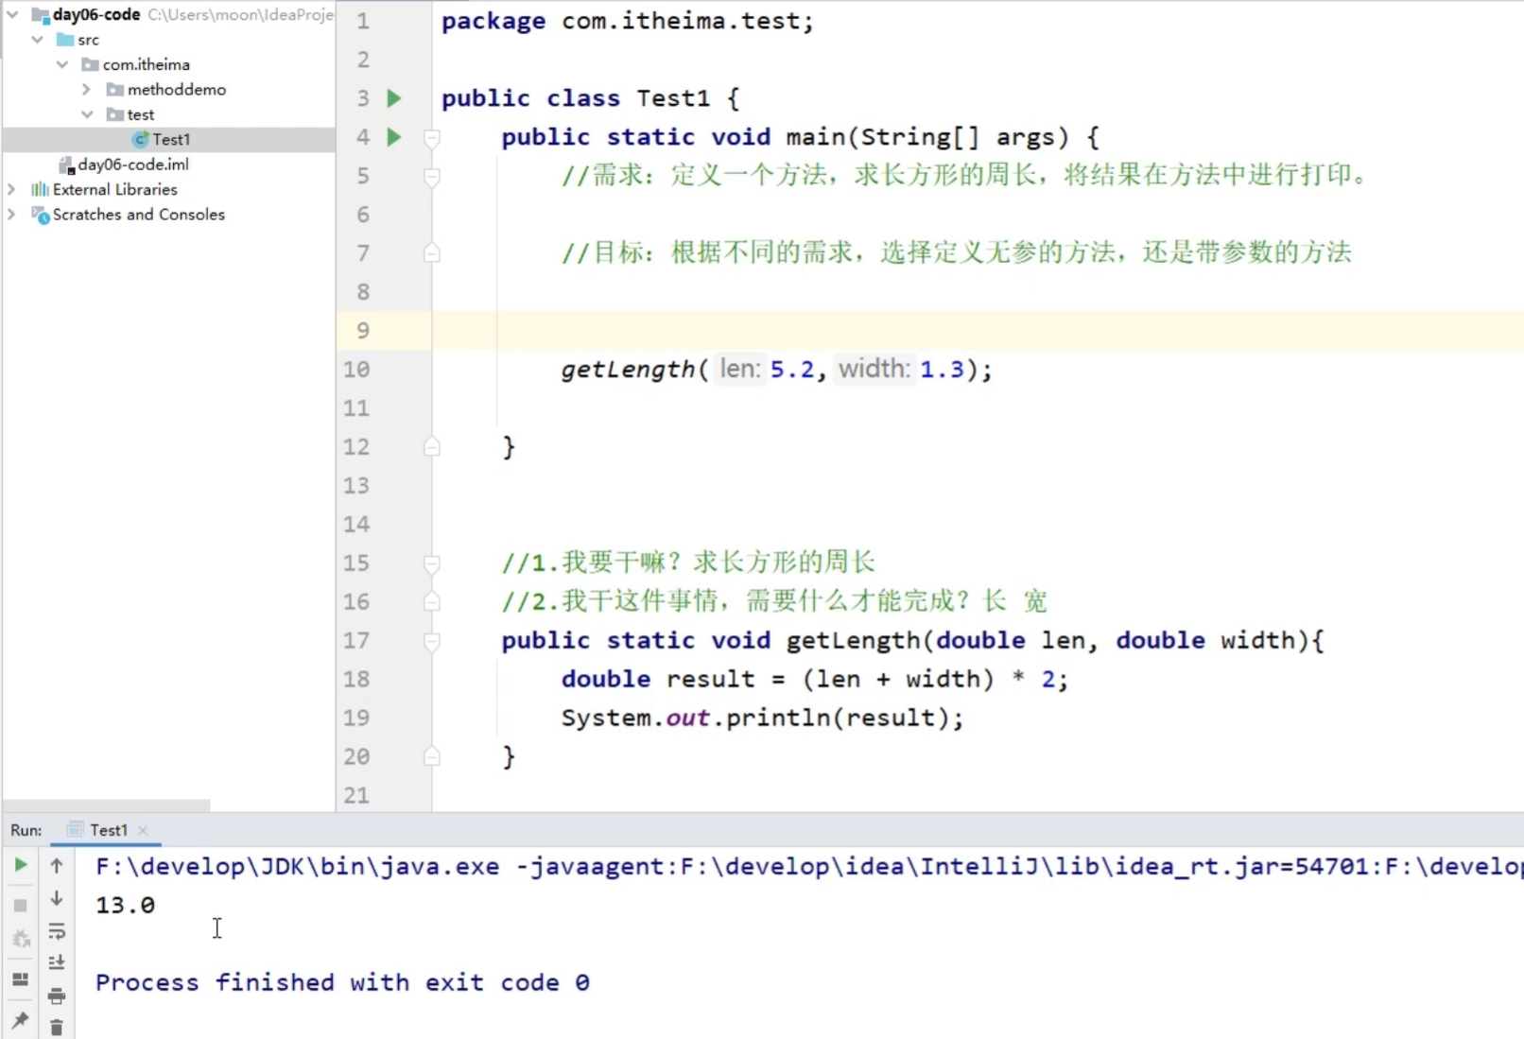Print console contents using the printer icon
The width and height of the screenshot is (1524, 1039).
click(57, 996)
